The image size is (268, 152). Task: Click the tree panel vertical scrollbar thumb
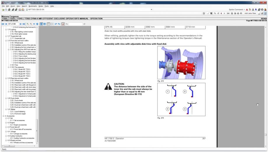(x=37, y=131)
